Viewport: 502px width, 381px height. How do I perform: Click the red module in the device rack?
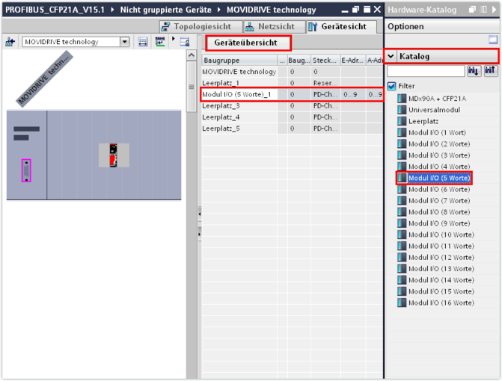(x=114, y=155)
